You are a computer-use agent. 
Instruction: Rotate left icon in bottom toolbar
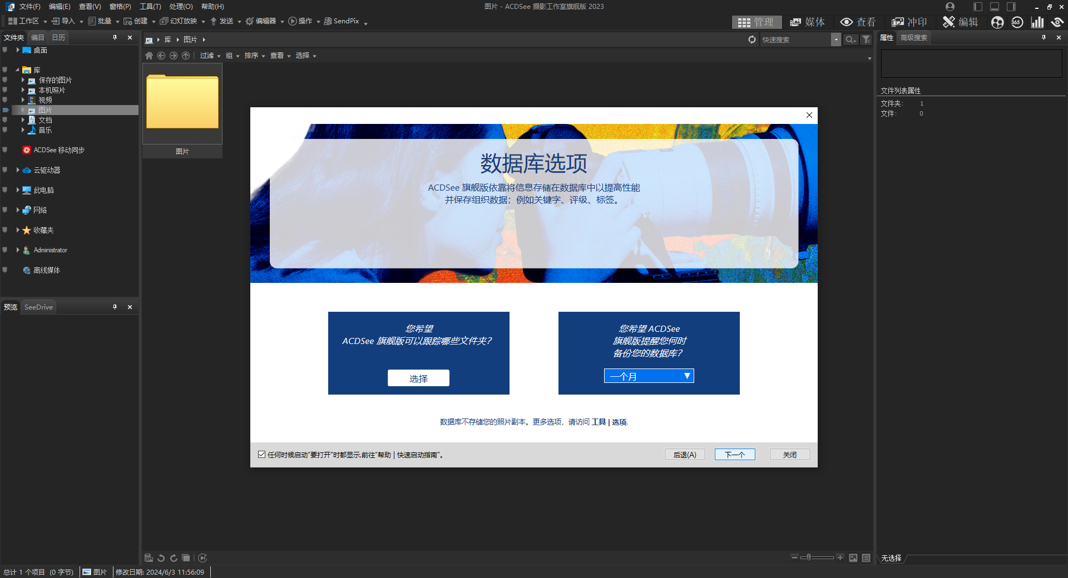[x=161, y=558]
